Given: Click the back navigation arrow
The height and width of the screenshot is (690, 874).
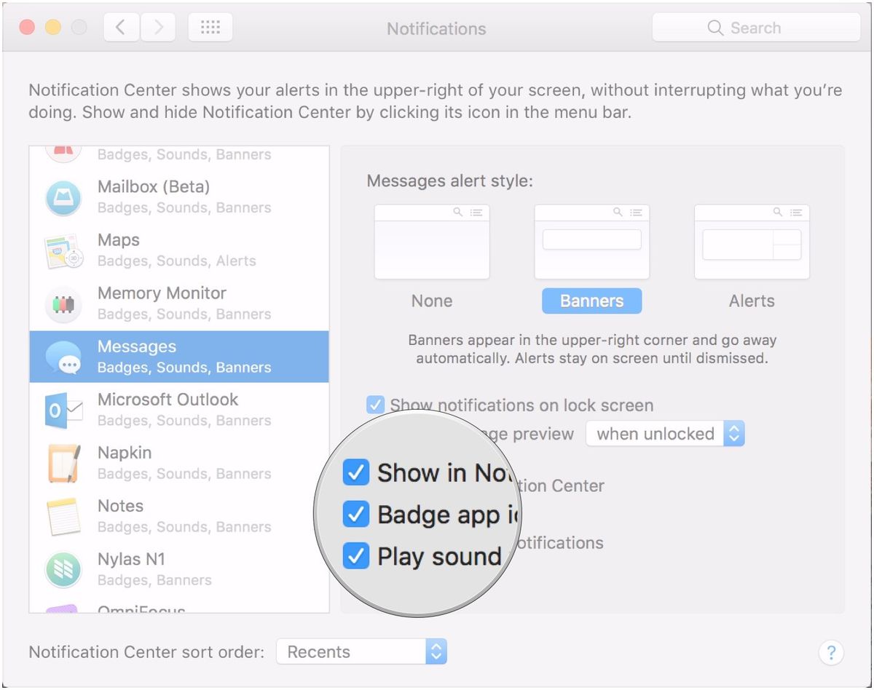Looking at the screenshot, I should click(121, 26).
